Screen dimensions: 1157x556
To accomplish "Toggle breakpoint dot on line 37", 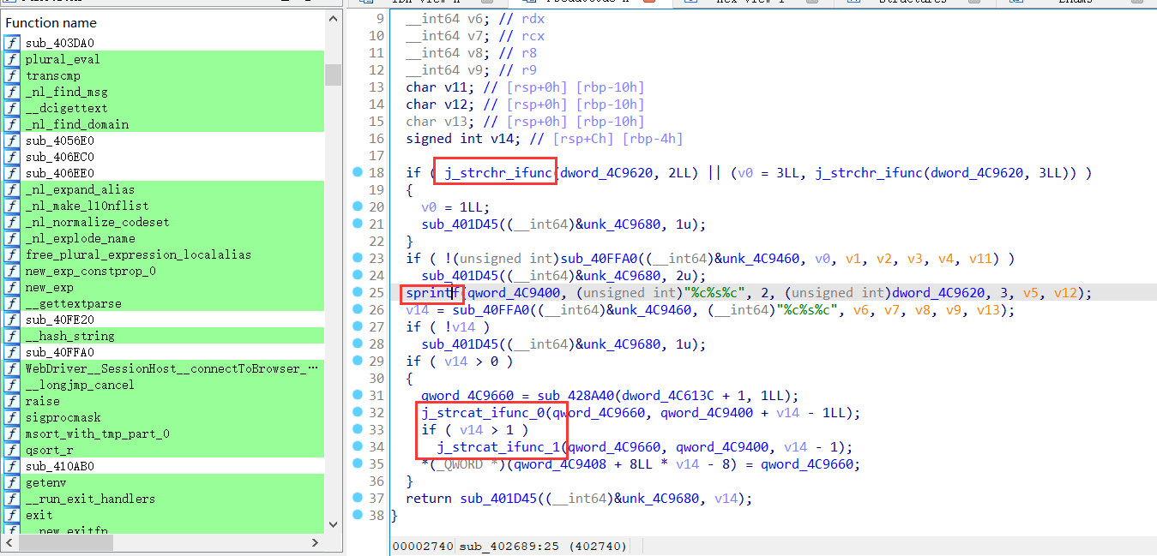I will (357, 498).
